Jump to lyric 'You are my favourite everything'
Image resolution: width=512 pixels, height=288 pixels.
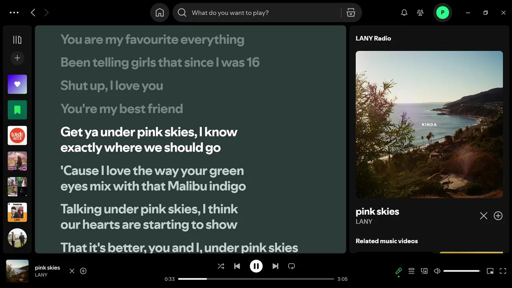point(152,40)
